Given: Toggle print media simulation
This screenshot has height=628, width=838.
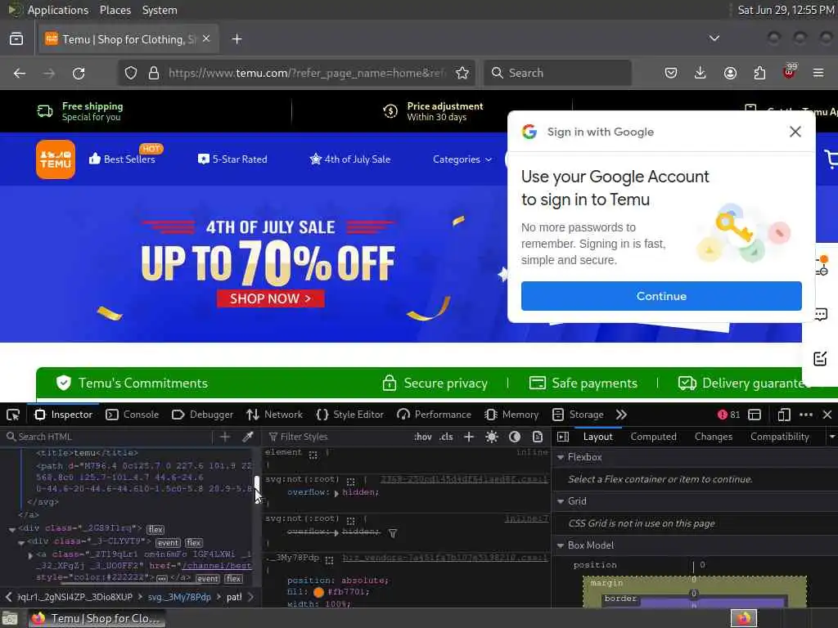Looking at the screenshot, I should point(538,437).
